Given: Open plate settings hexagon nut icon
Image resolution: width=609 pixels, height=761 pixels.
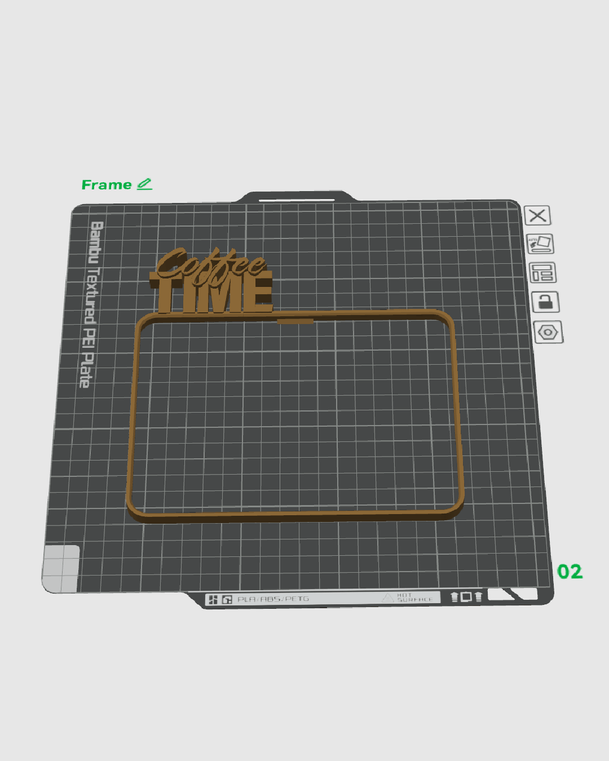Looking at the screenshot, I should click(x=548, y=332).
